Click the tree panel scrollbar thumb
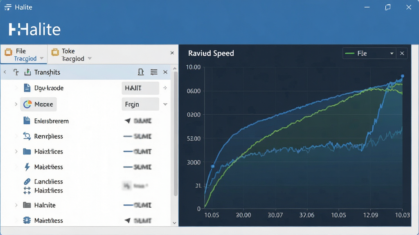 pos(176,134)
